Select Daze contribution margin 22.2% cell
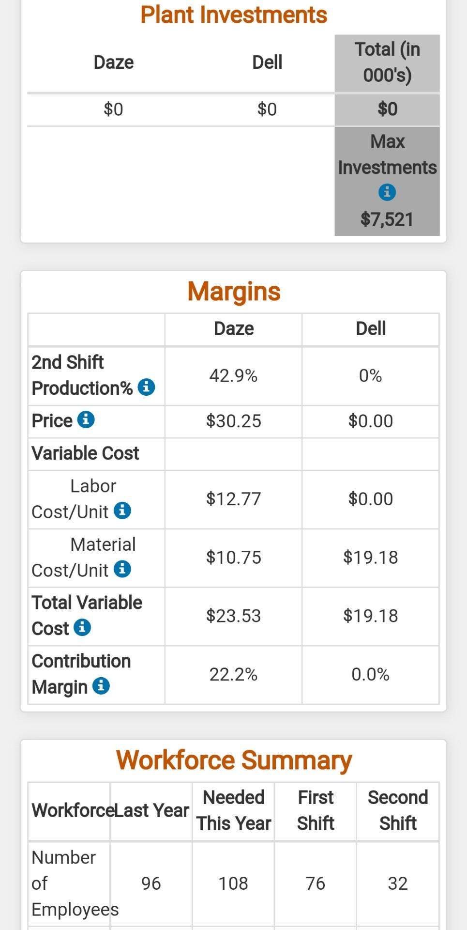Image resolution: width=467 pixels, height=930 pixels. (x=233, y=674)
